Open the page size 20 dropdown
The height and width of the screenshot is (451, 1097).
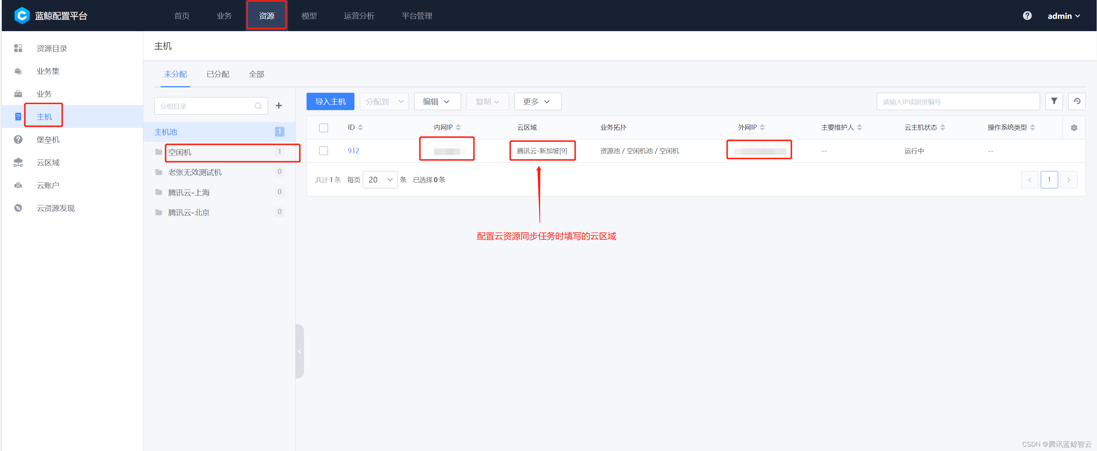(380, 179)
